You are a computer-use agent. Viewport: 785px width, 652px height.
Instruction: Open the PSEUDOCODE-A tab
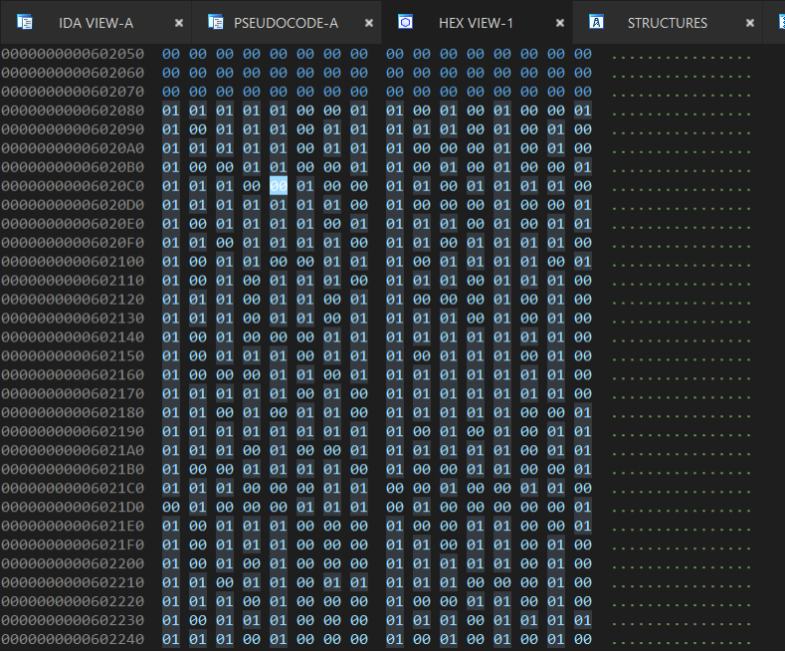pos(286,23)
